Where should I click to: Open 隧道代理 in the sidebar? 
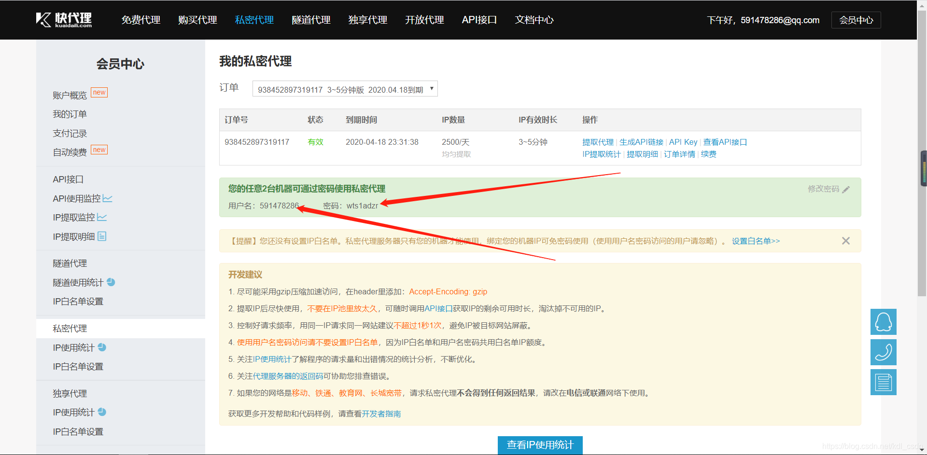70,263
